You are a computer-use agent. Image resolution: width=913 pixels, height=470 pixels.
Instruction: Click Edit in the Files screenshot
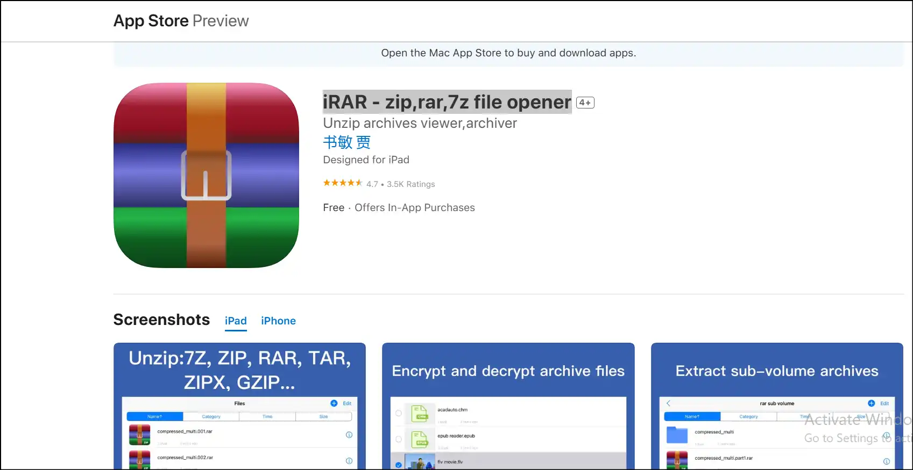(x=347, y=403)
